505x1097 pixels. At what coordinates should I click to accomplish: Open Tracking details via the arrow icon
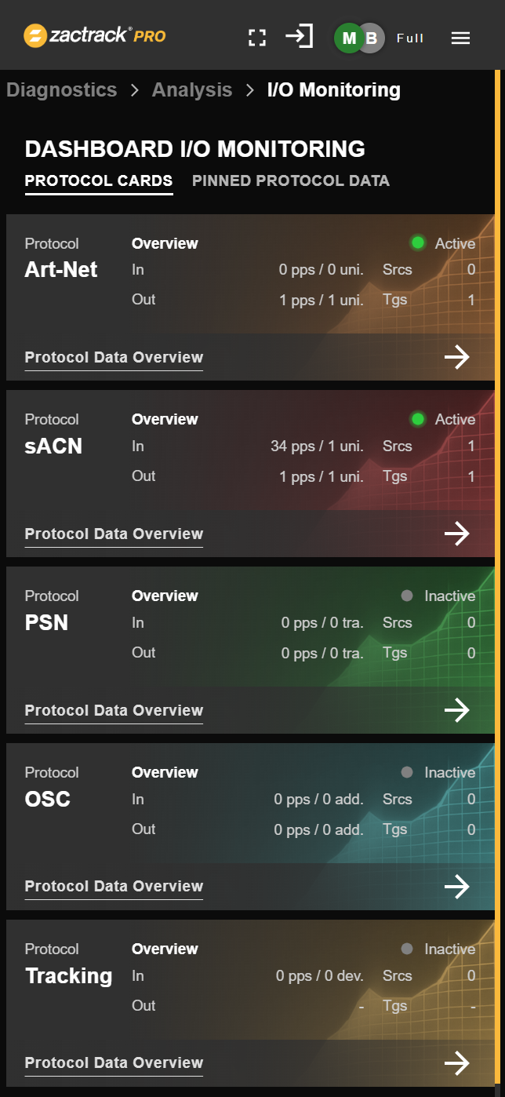pyautogui.click(x=457, y=1062)
